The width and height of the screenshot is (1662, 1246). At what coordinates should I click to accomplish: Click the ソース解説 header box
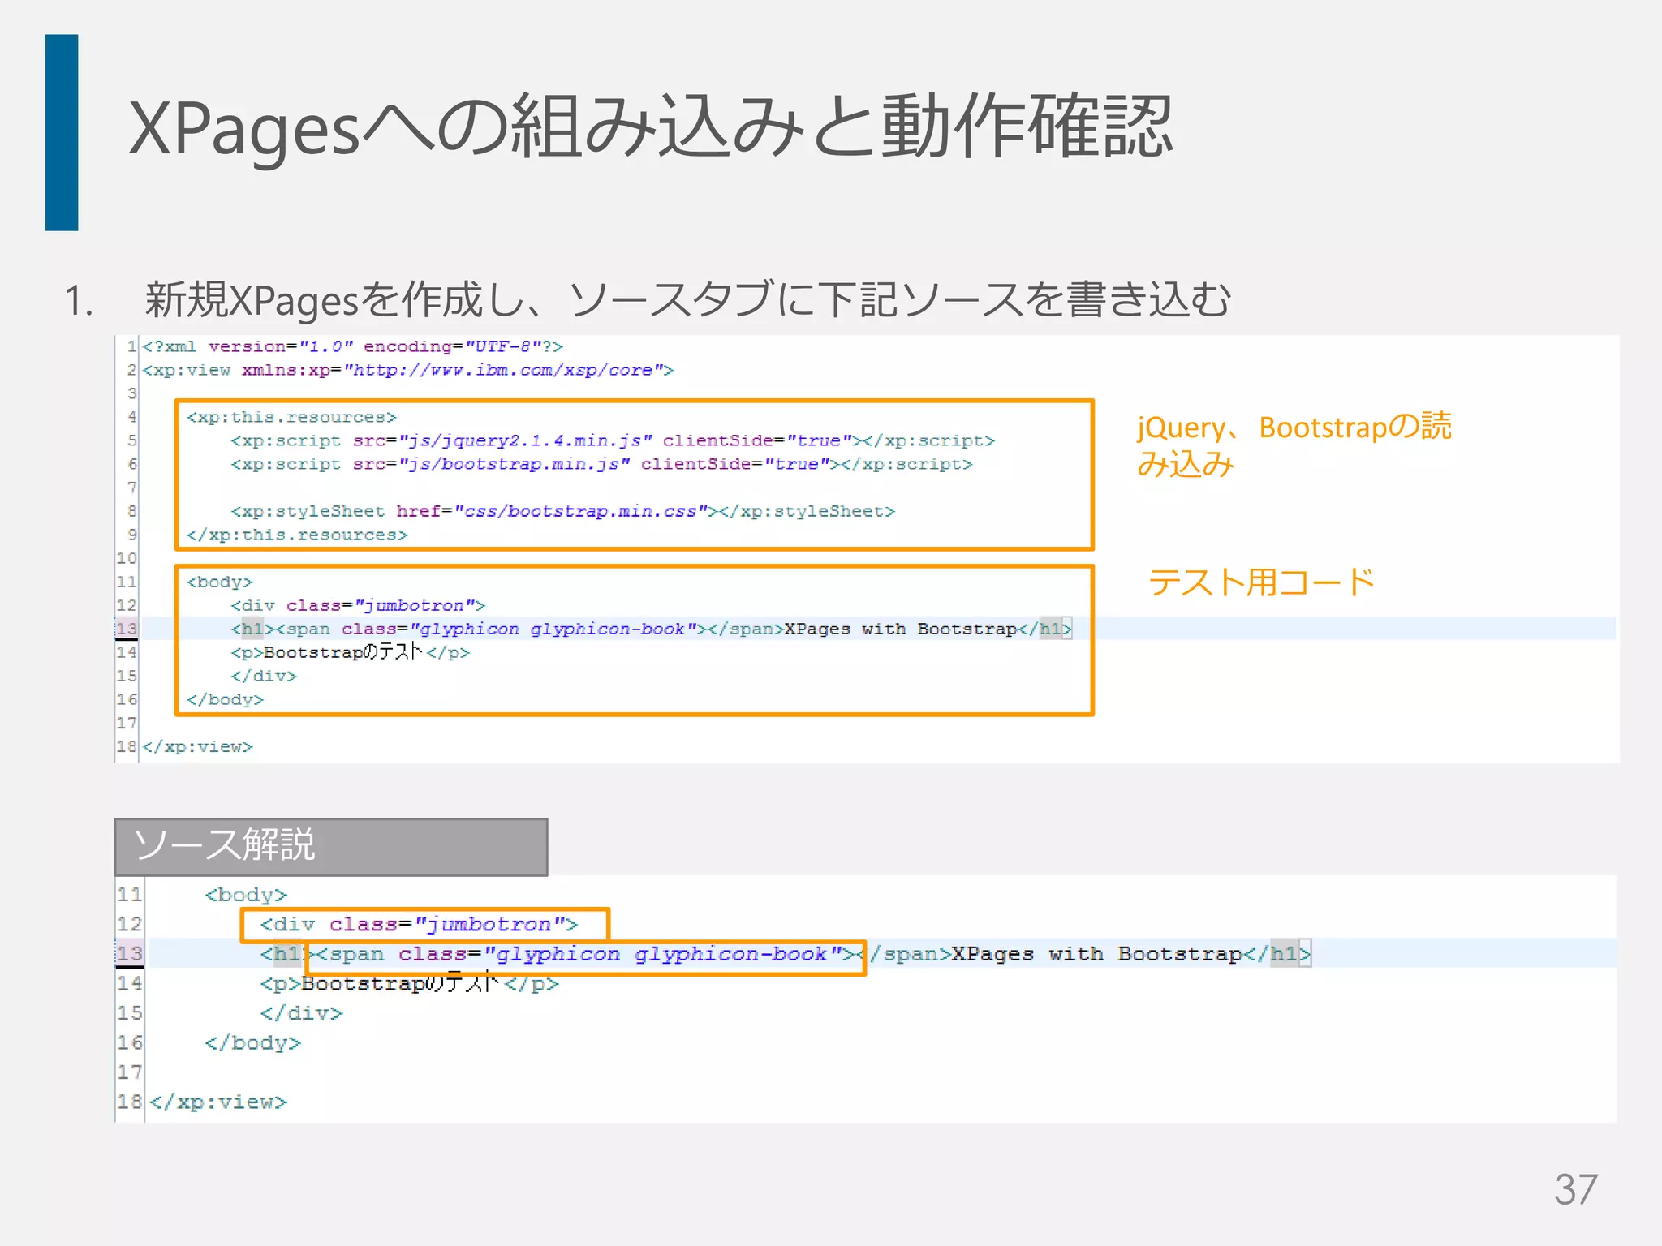coord(331,847)
